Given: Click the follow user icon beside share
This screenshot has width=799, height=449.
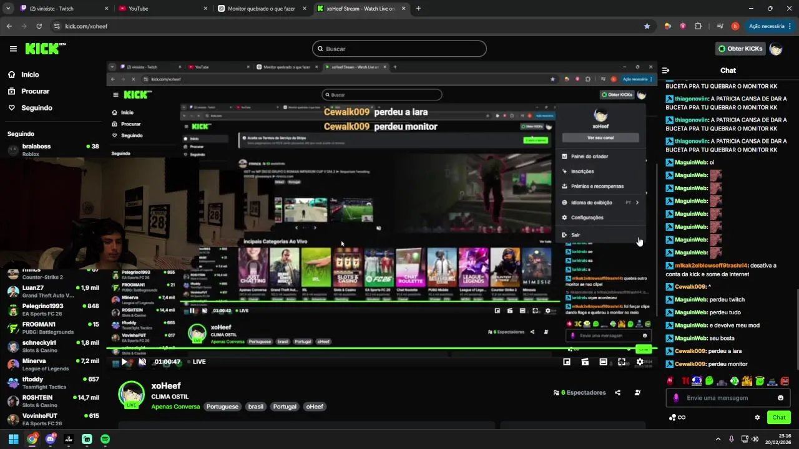Looking at the screenshot, I should click(x=637, y=393).
